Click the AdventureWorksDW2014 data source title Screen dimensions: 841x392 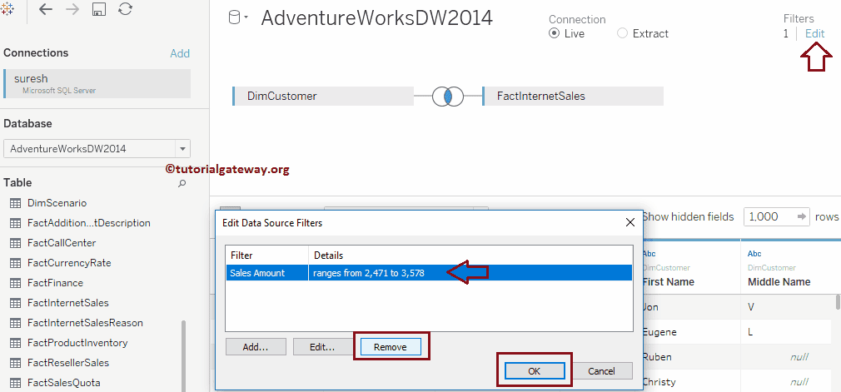[376, 18]
